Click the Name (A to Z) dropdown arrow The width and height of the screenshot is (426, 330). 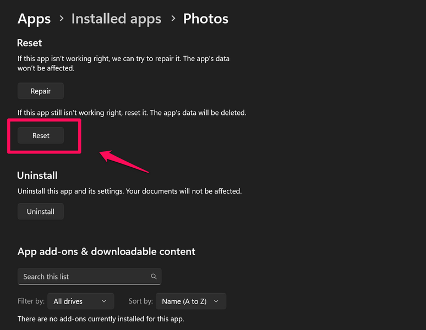point(216,301)
